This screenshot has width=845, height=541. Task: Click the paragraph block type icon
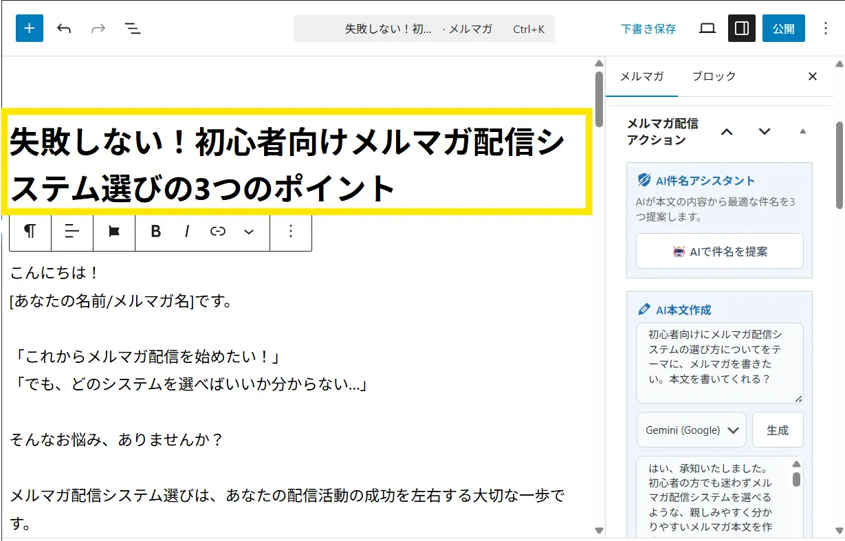click(30, 232)
